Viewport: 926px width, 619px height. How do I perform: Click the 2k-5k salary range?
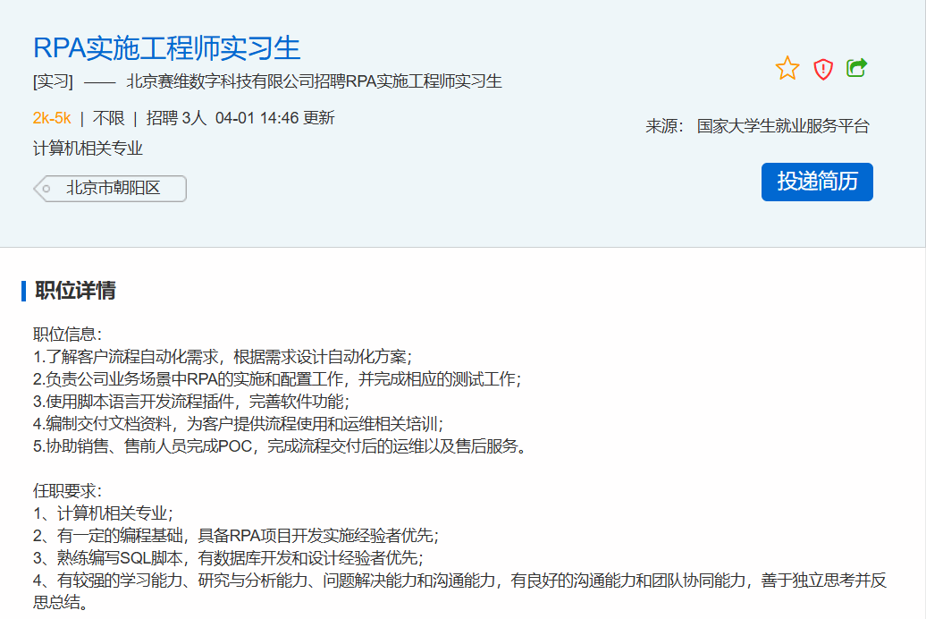tap(52, 118)
